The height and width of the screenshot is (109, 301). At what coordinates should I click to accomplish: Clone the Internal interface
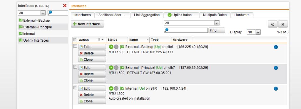pyautogui.click(x=92, y=101)
